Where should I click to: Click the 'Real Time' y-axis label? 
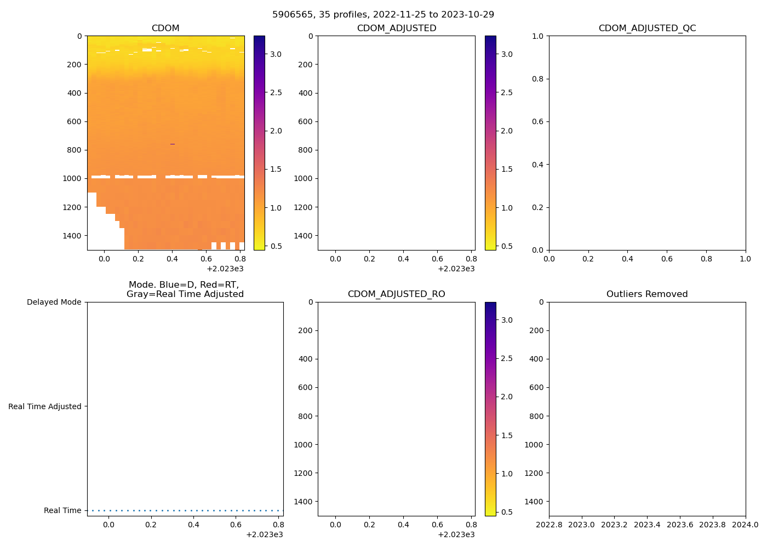(62, 510)
